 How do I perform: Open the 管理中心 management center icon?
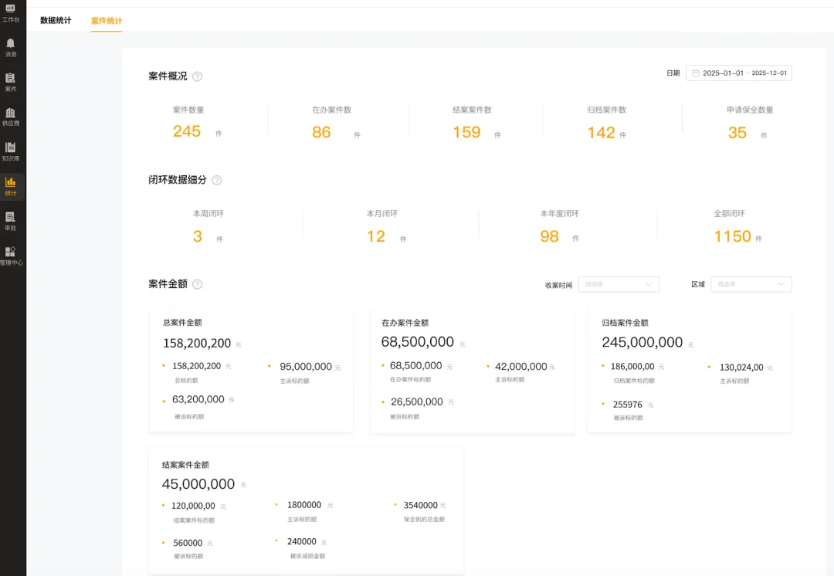(x=11, y=256)
